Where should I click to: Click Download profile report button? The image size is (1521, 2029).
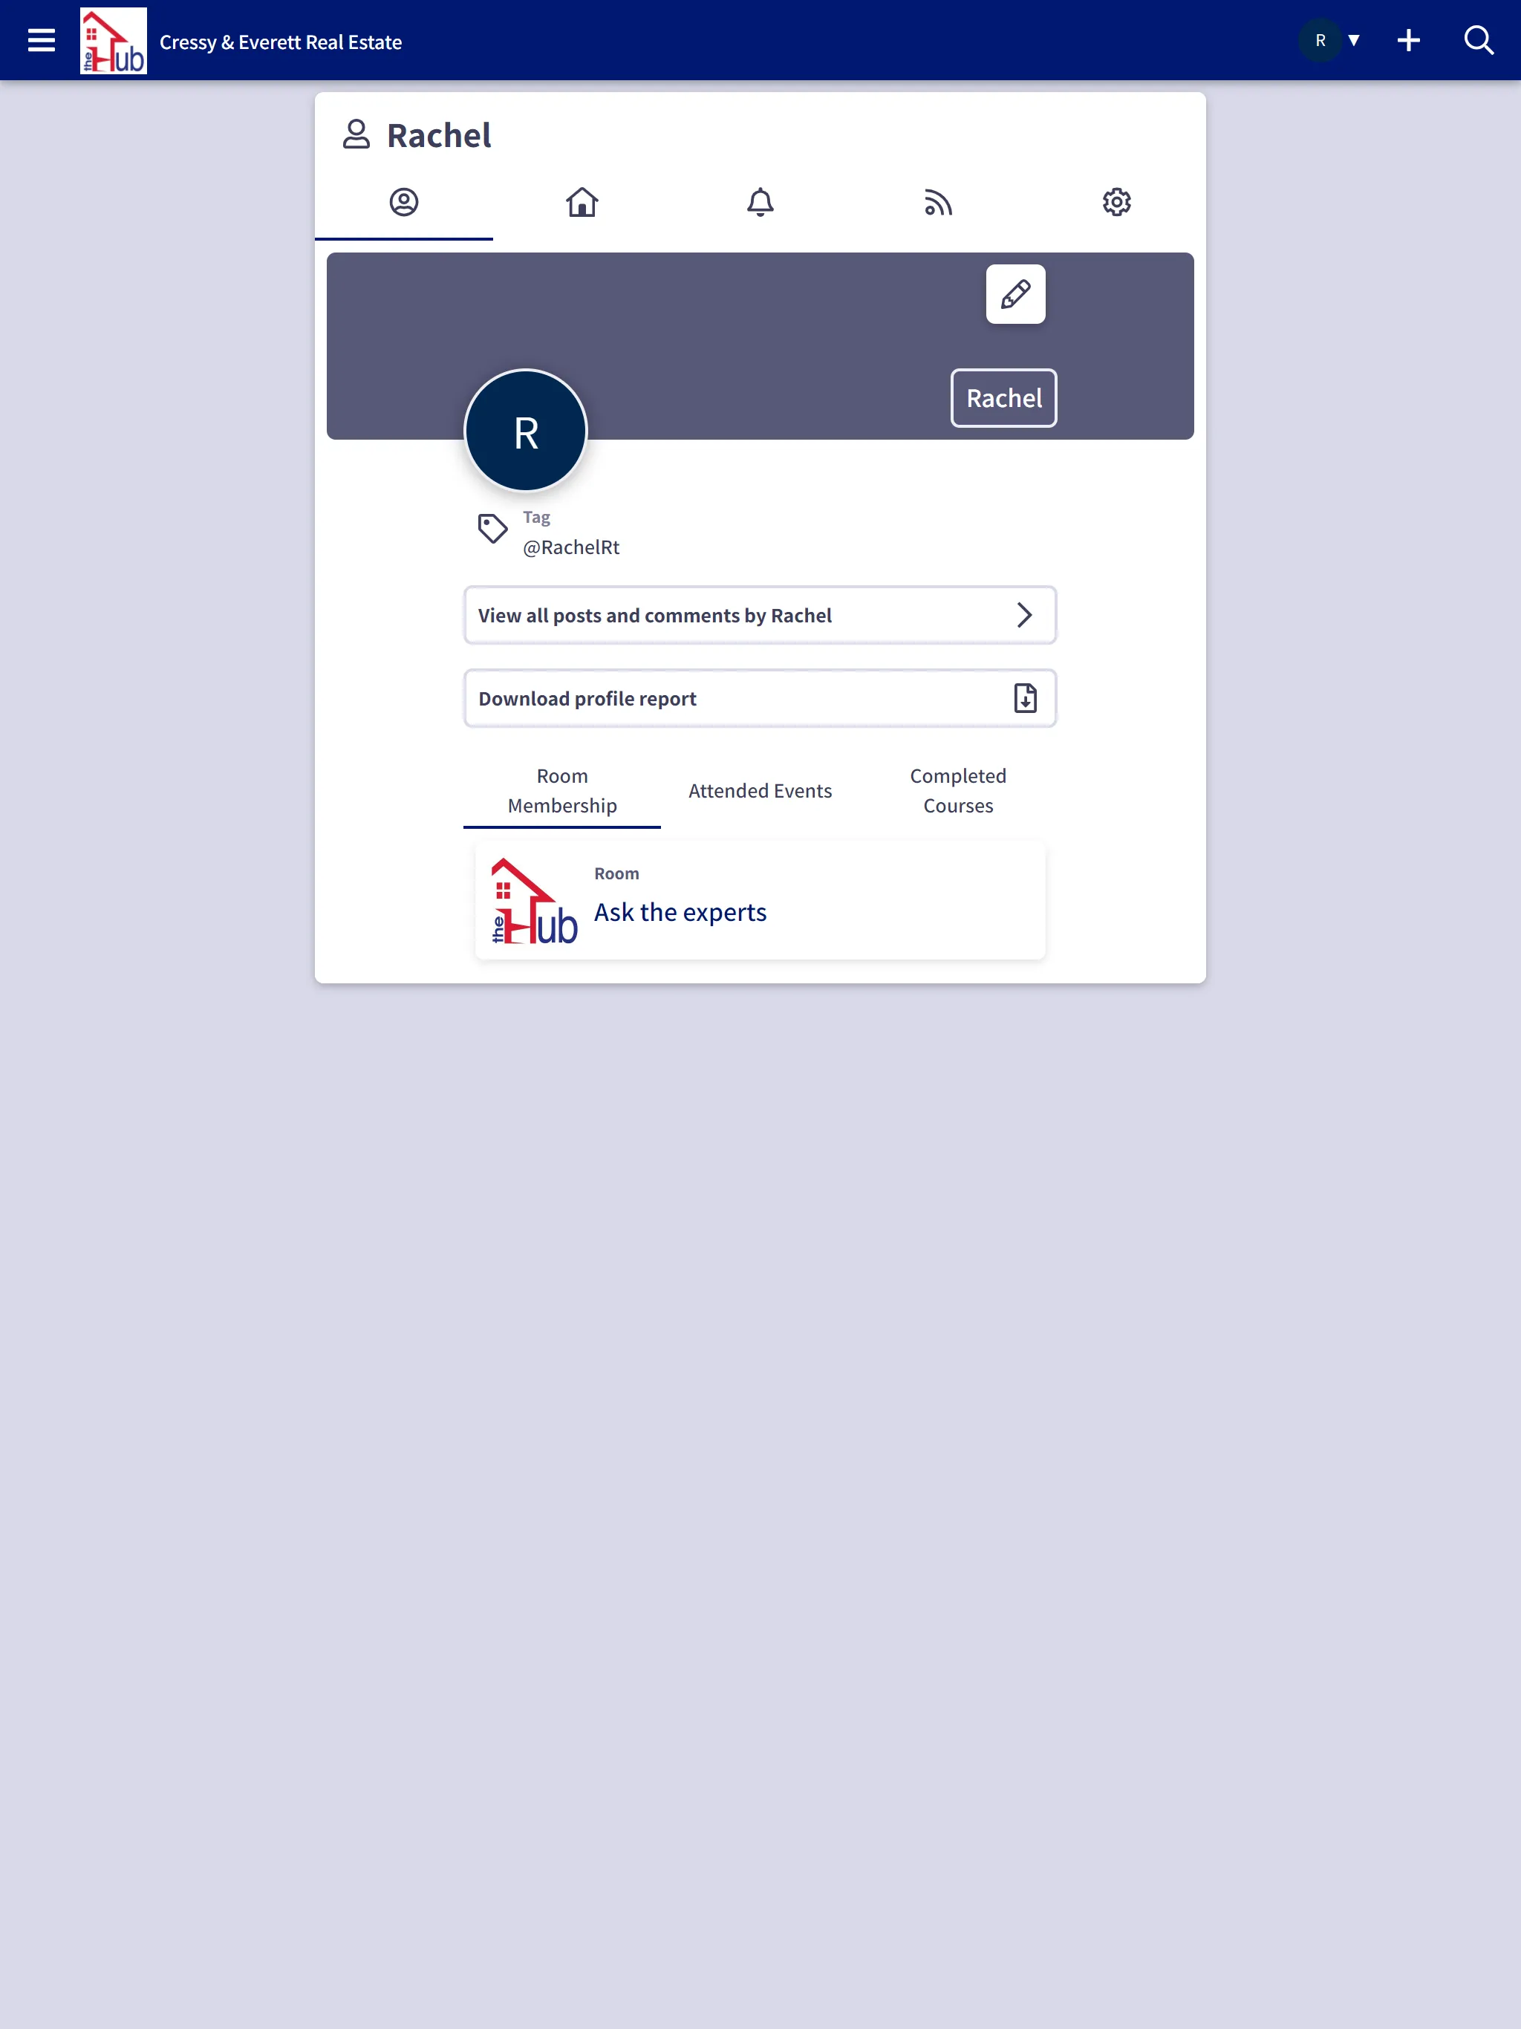pos(759,698)
